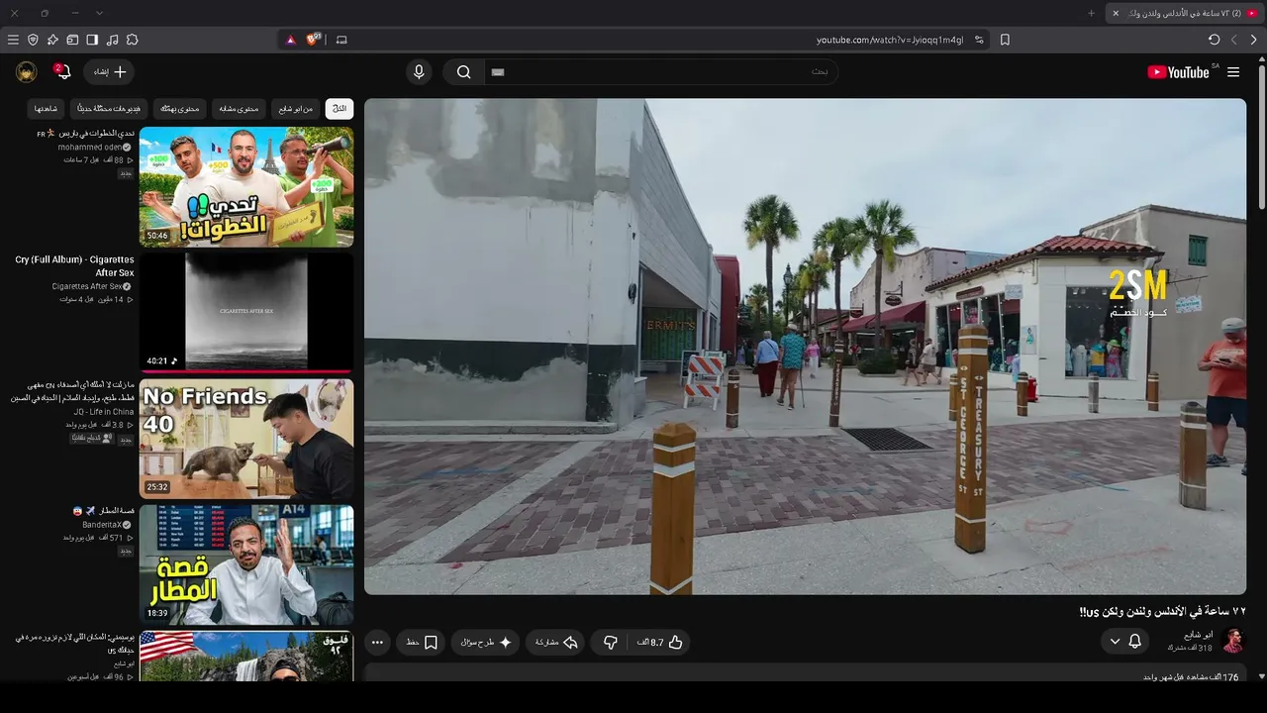Click the YouTube search magnifier button
The width and height of the screenshot is (1267, 713).
pos(463,71)
